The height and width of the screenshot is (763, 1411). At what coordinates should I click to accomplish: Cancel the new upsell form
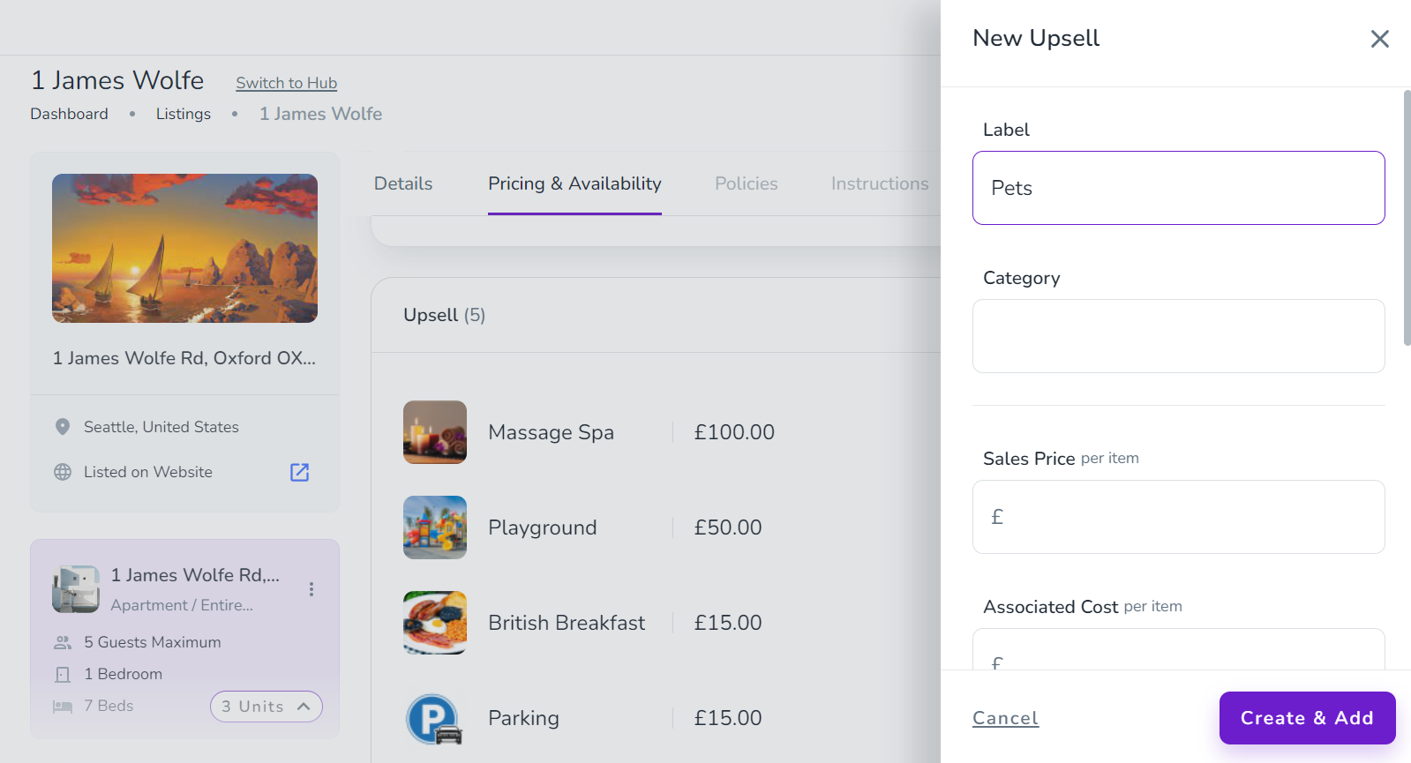click(x=1005, y=718)
